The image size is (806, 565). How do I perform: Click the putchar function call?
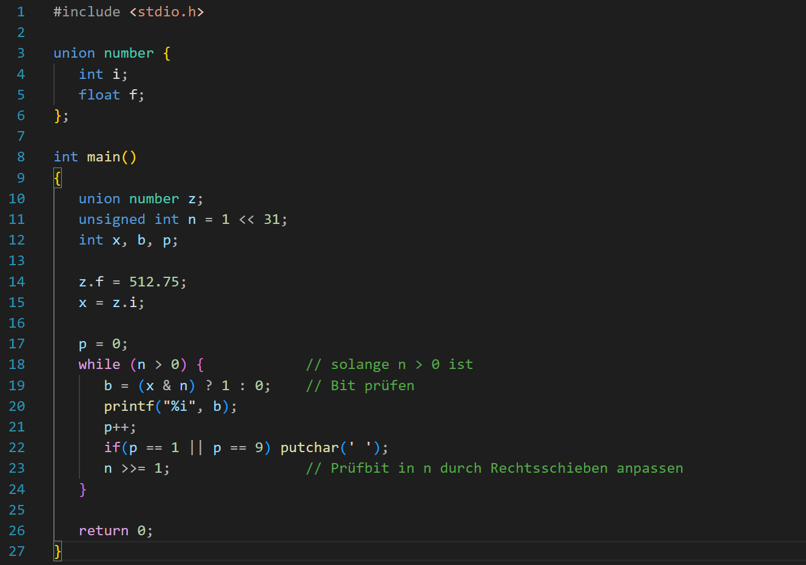pos(309,448)
